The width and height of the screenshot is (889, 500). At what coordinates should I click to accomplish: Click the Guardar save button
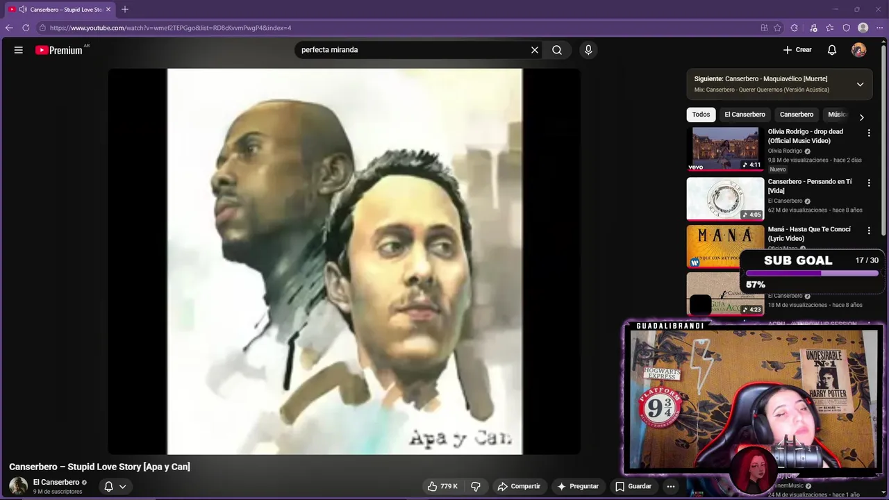pyautogui.click(x=633, y=486)
